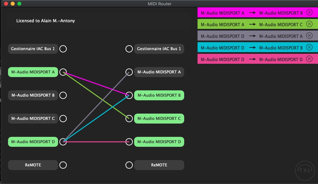Open the TXL logo button
Viewport: 318px width, 184px height.
[x=305, y=170]
